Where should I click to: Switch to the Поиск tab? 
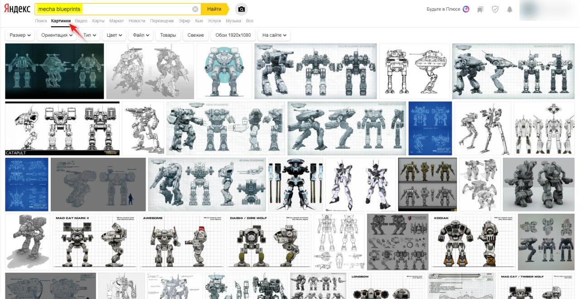(41, 21)
